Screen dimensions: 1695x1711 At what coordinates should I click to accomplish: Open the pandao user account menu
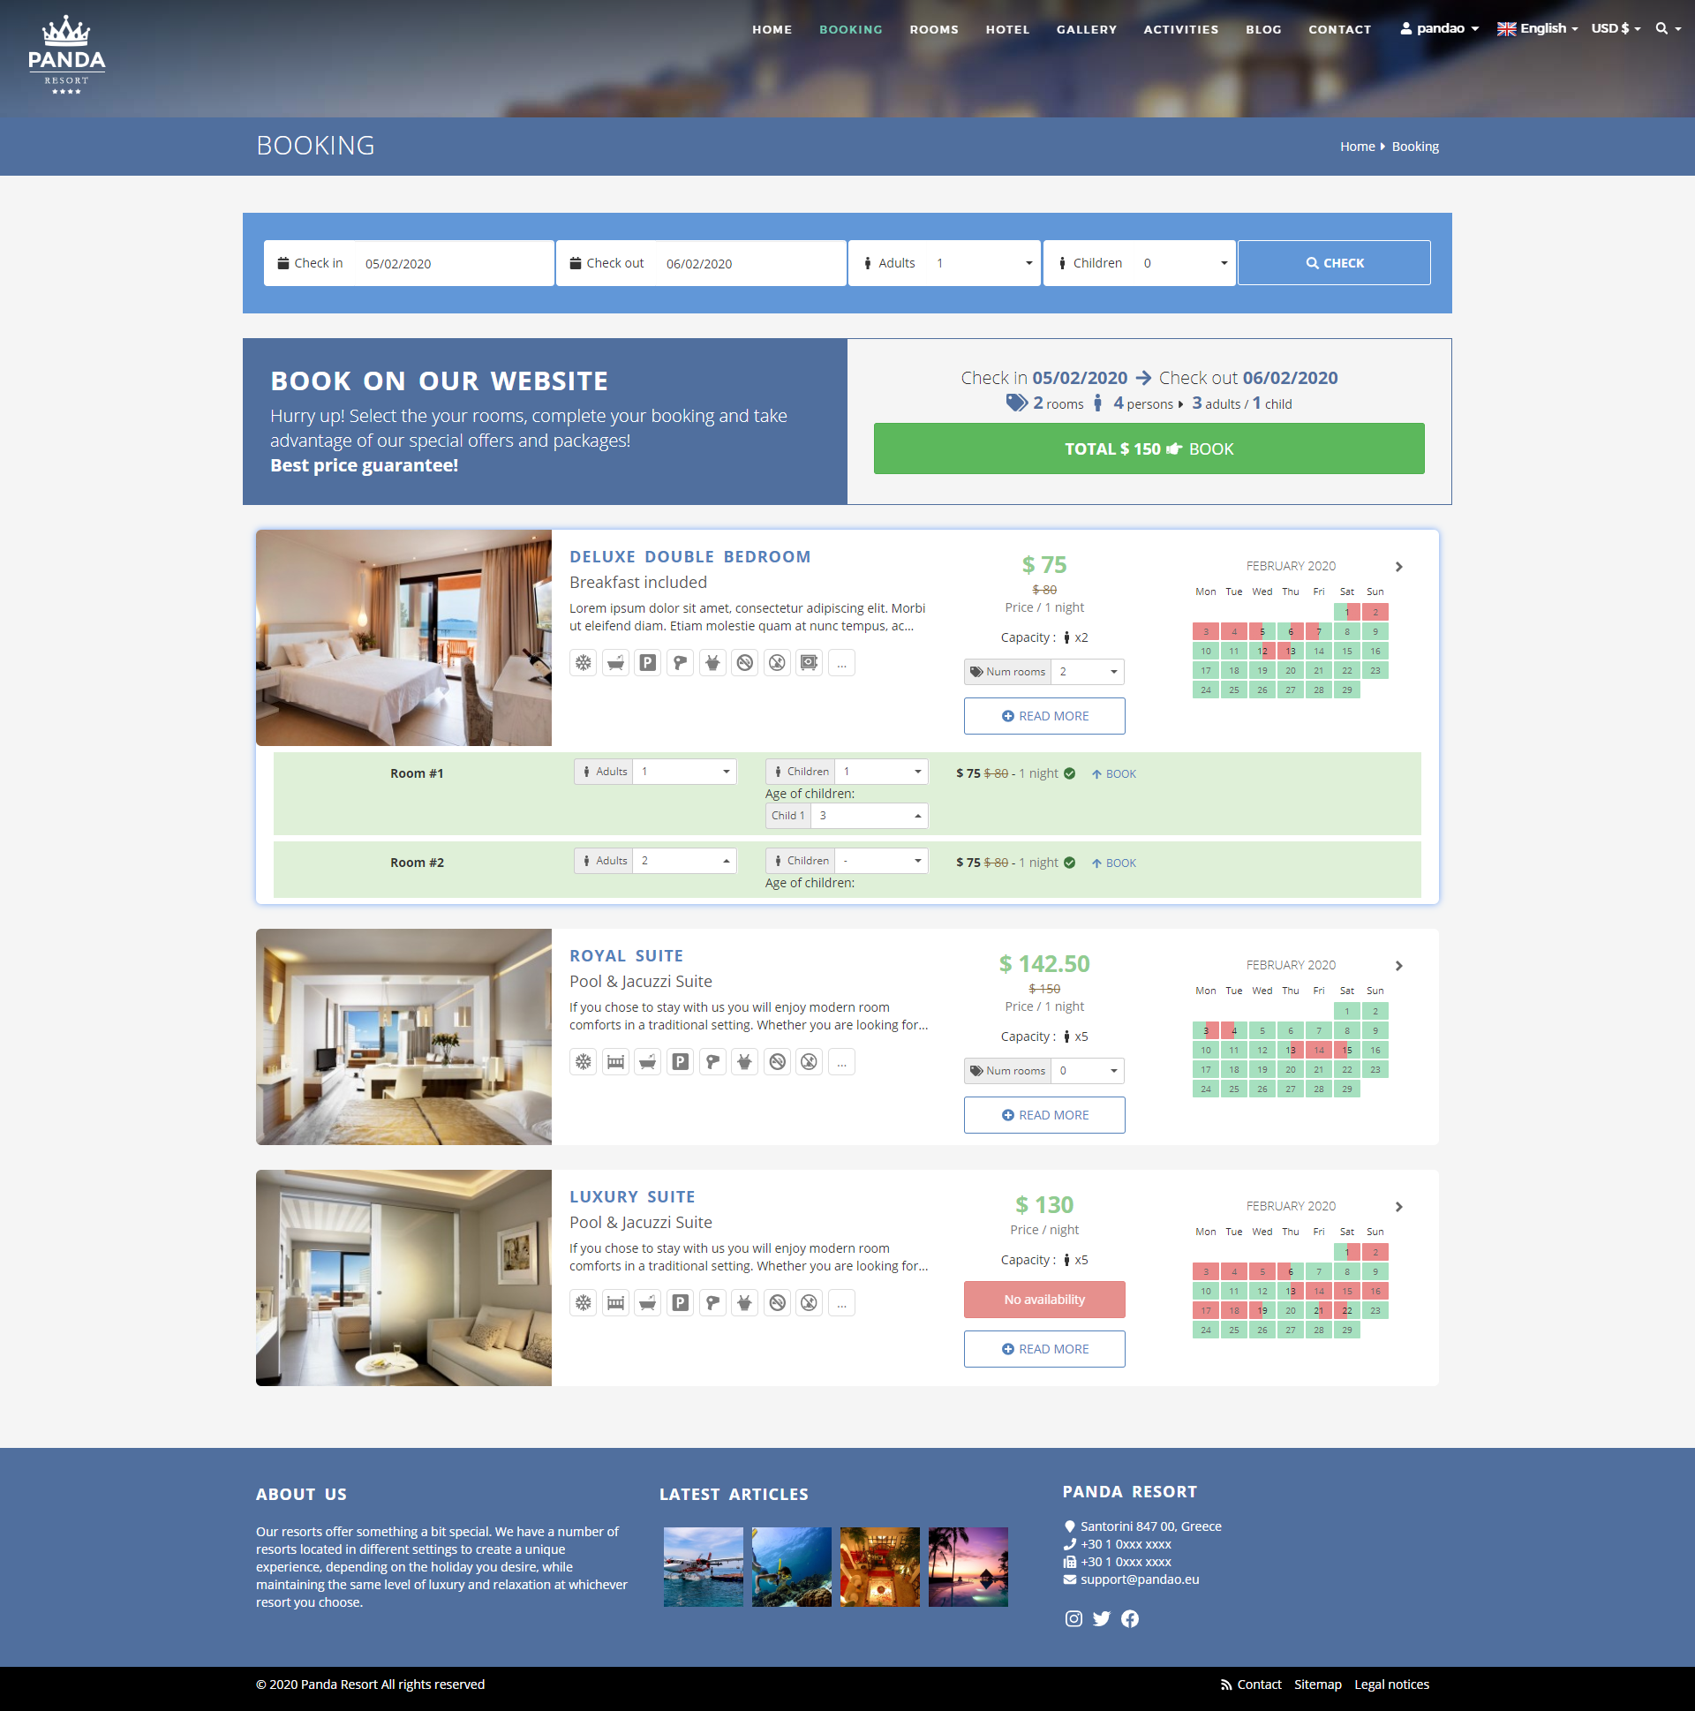click(x=1439, y=28)
